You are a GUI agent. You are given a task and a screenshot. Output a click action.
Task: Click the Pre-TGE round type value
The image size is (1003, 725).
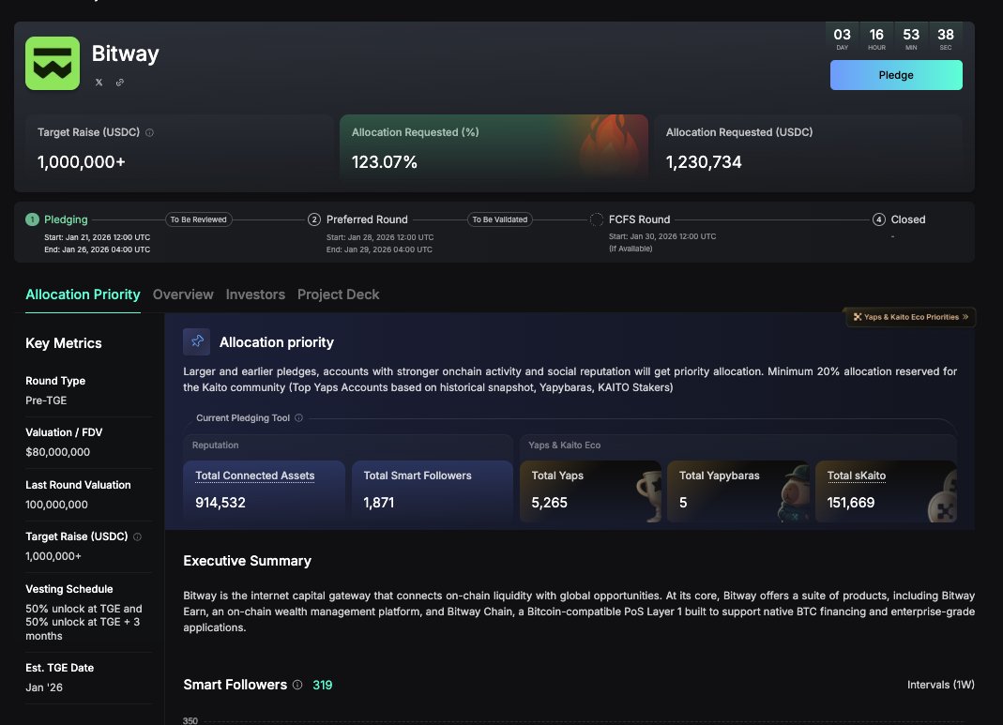[46, 400]
